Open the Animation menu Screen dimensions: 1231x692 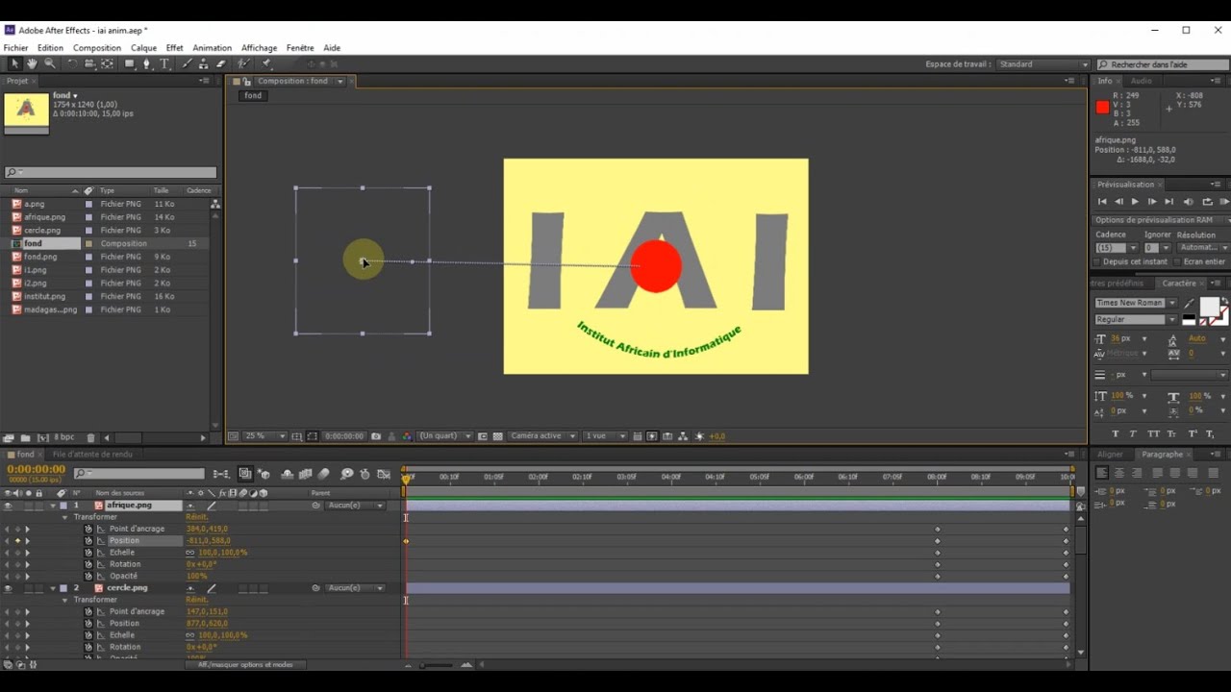tap(212, 48)
